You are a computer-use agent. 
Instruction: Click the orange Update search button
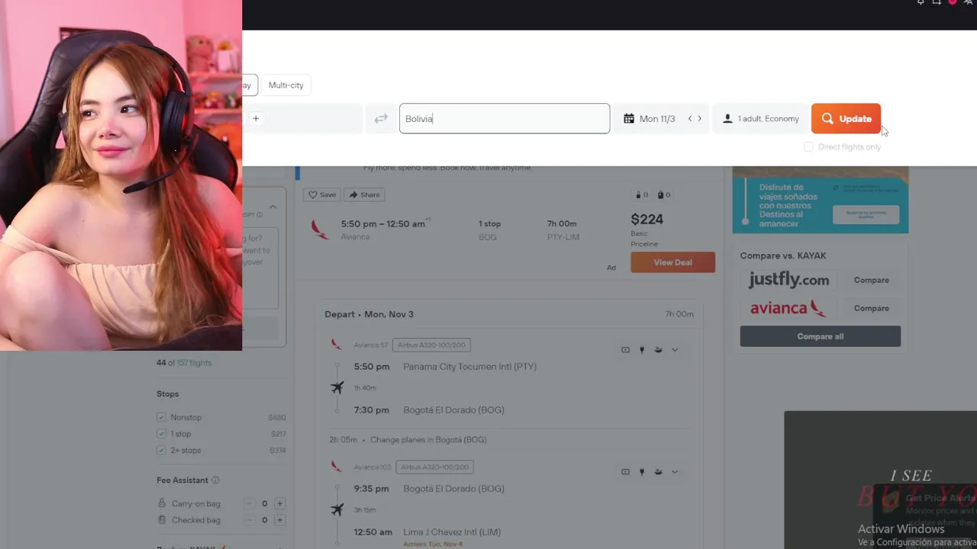[x=846, y=119]
